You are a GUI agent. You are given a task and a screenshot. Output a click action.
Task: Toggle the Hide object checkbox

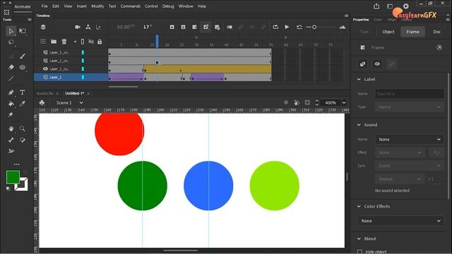click(x=359, y=252)
